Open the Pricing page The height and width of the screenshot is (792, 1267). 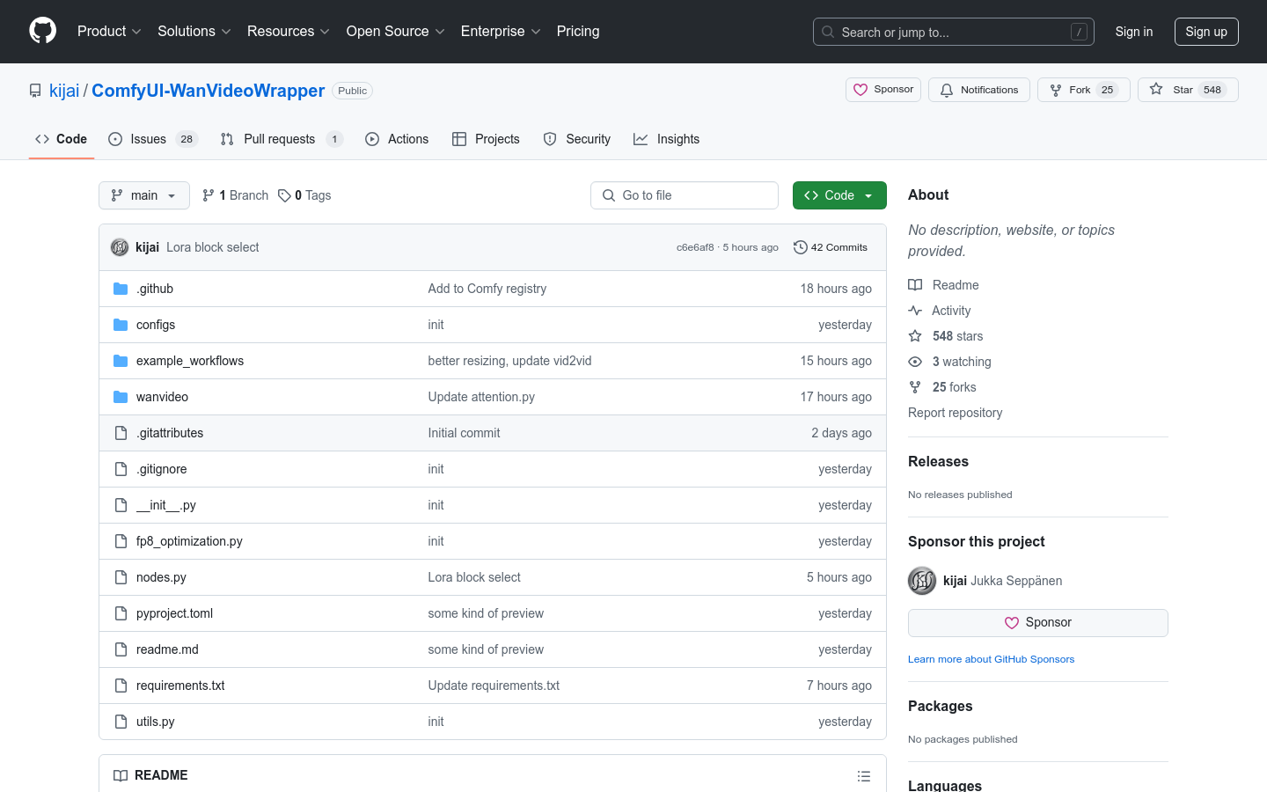578,31
